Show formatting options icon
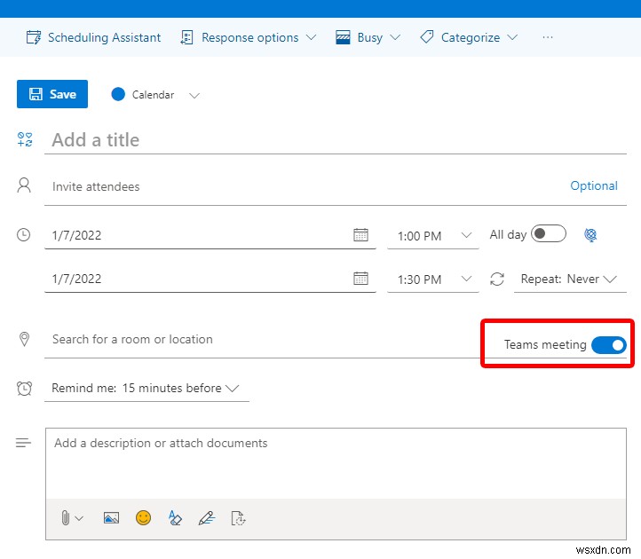 [x=175, y=518]
